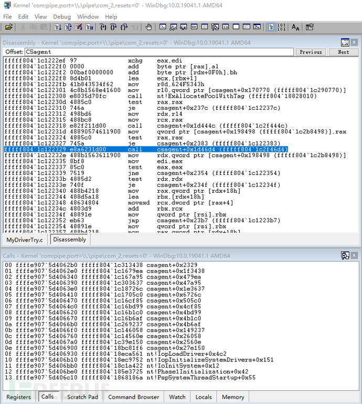The height and width of the screenshot is (404, 362).
Task: Toggle Source mode on in toolbar
Action: tap(271, 27)
